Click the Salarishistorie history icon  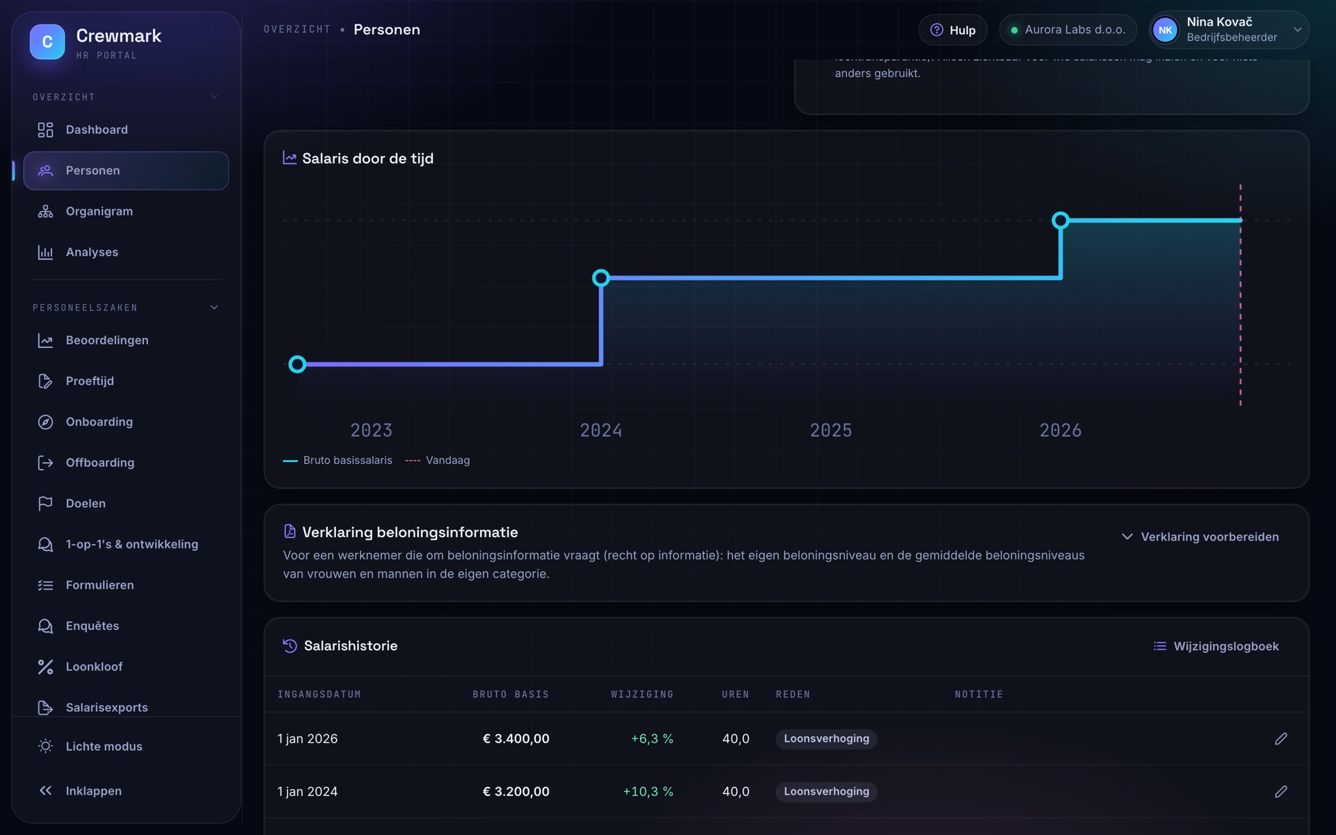(289, 646)
